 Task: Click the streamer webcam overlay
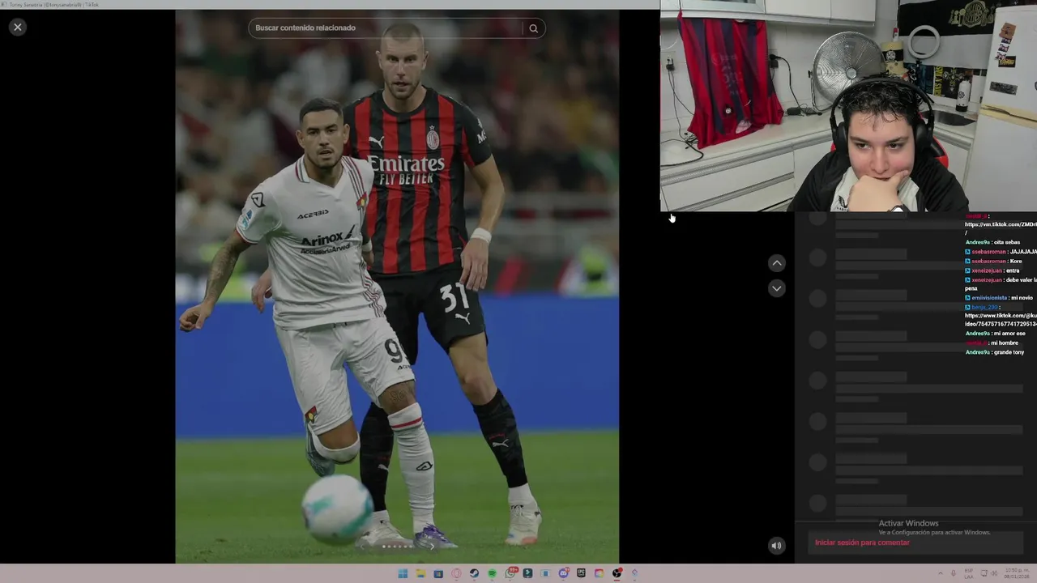(x=848, y=106)
